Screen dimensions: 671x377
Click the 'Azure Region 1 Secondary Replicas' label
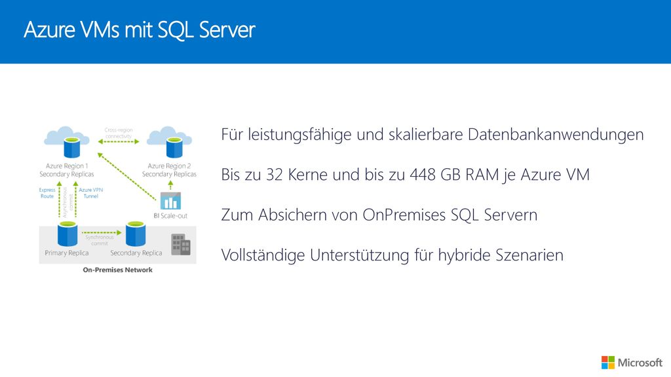pyautogui.click(x=67, y=170)
